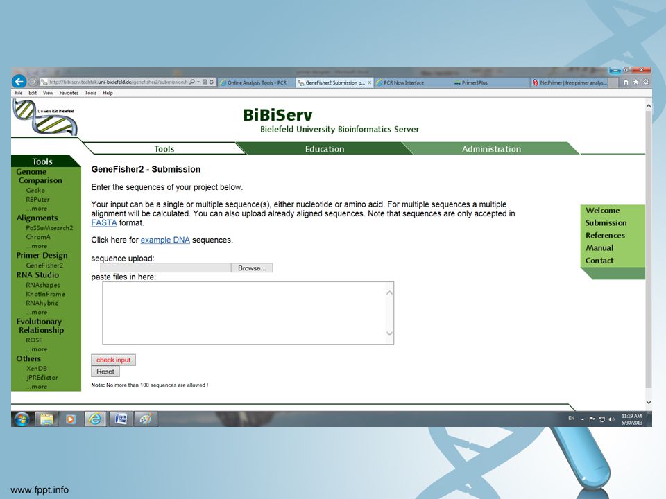Screen dimensions: 666x499
Task: Go back with the browser back arrow
Action: (19, 81)
